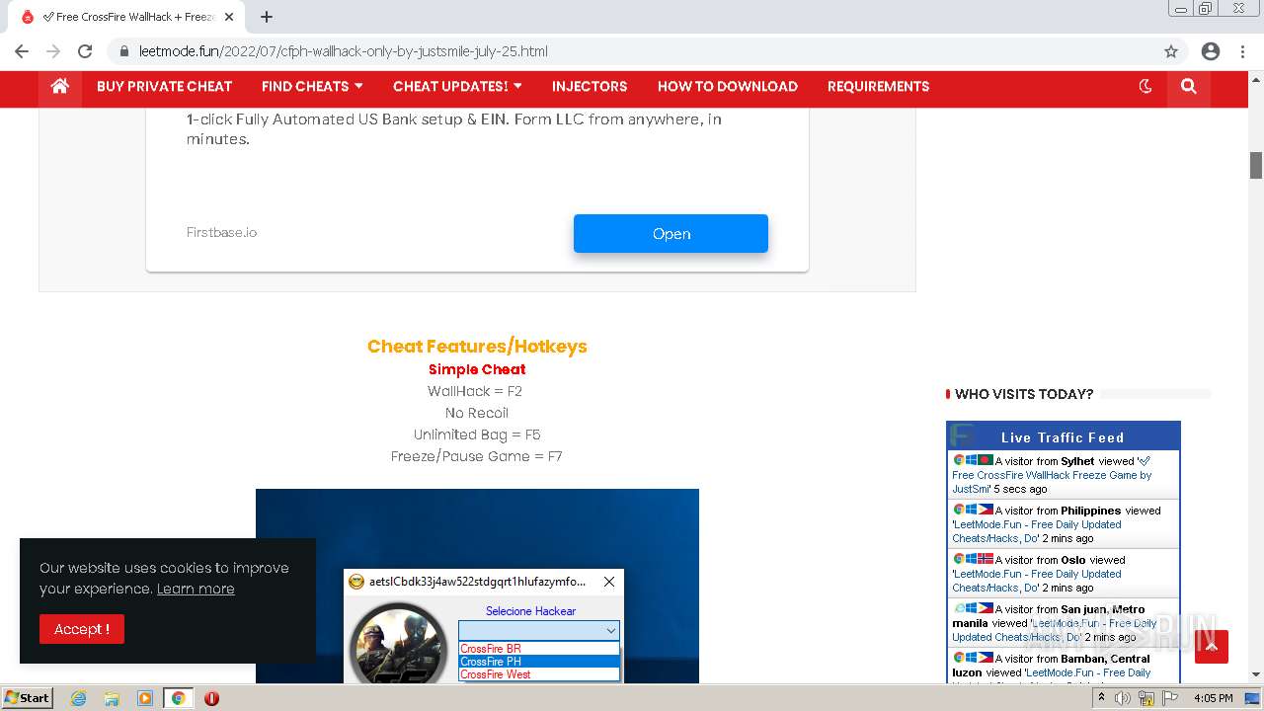Viewport: 1264px width, 711px height.
Task: Click the cheat tool screenshot image
Action: [x=477, y=586]
